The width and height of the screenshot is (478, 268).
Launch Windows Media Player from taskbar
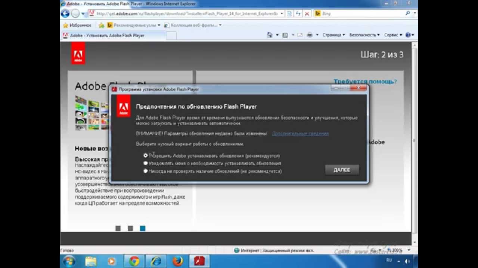click(x=112, y=261)
